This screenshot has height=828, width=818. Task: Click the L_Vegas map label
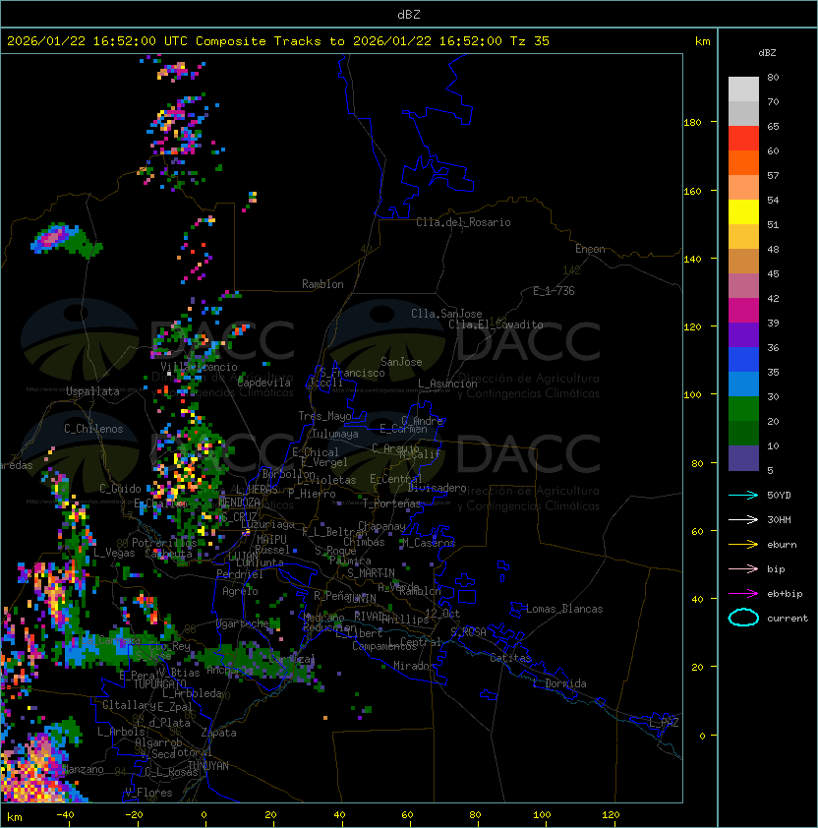click(x=114, y=553)
